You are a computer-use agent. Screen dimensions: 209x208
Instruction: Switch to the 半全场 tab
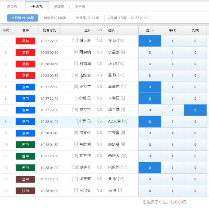tap(80, 6)
